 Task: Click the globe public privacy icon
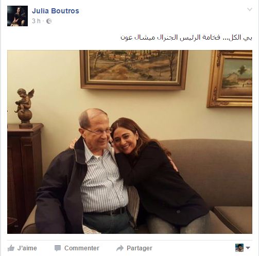(x=49, y=21)
